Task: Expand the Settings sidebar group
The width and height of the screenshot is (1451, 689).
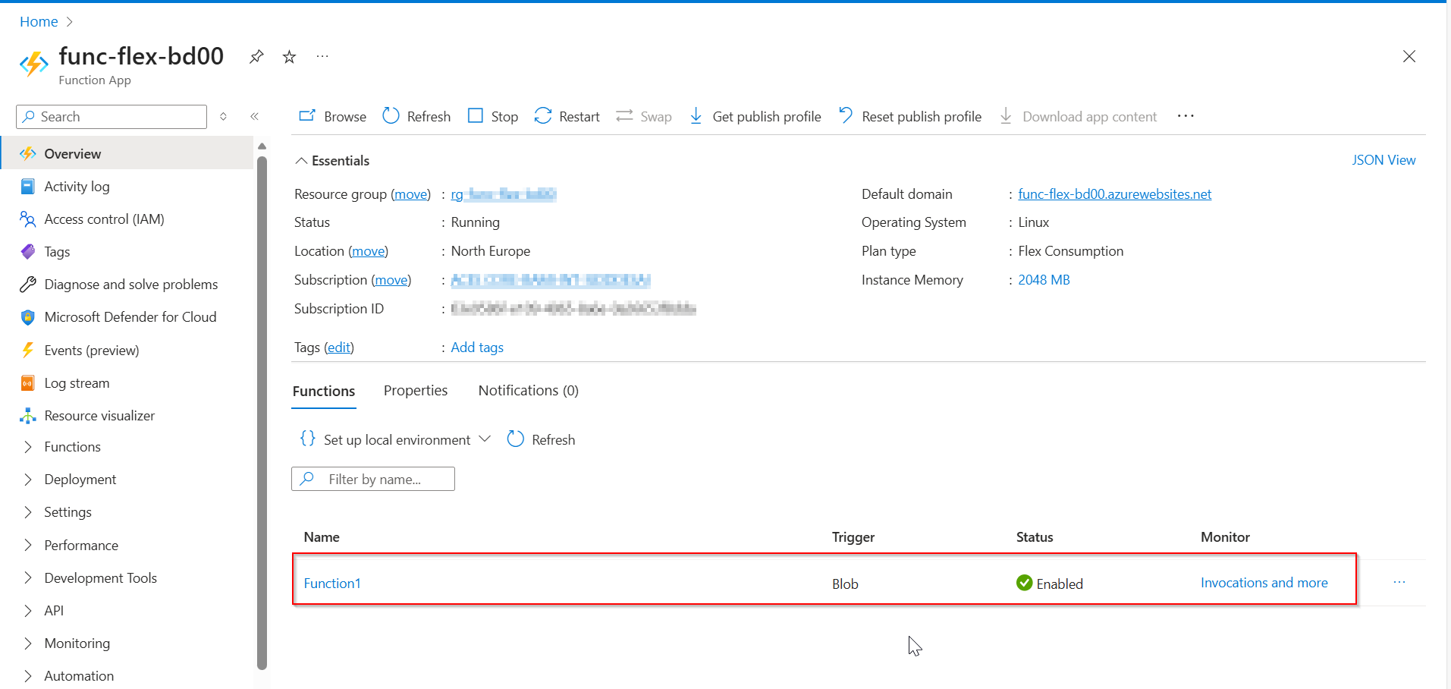Action: (x=28, y=511)
